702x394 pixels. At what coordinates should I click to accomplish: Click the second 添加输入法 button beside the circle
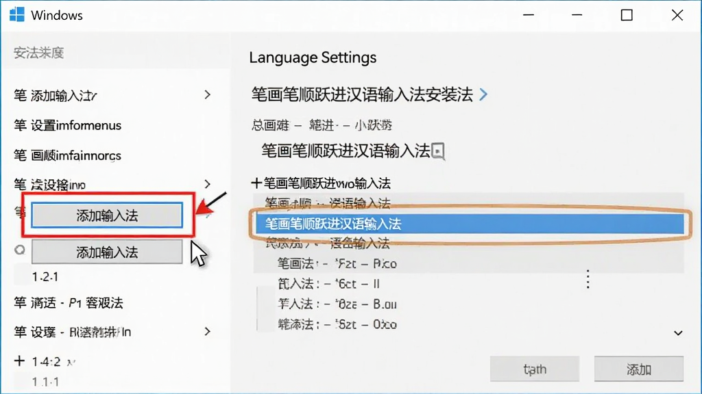point(107,252)
